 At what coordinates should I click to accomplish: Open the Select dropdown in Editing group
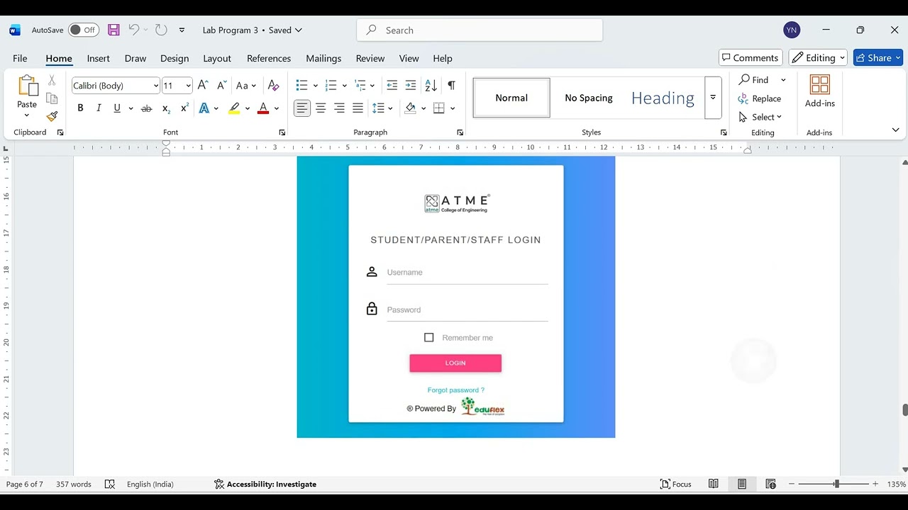point(760,117)
